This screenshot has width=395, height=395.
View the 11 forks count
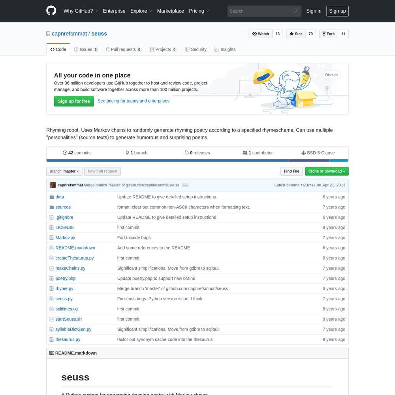point(343,34)
